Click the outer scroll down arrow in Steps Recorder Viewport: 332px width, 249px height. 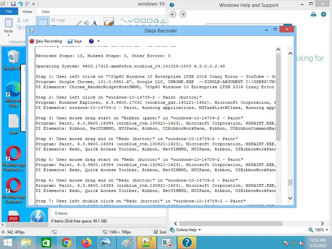pos(290,198)
